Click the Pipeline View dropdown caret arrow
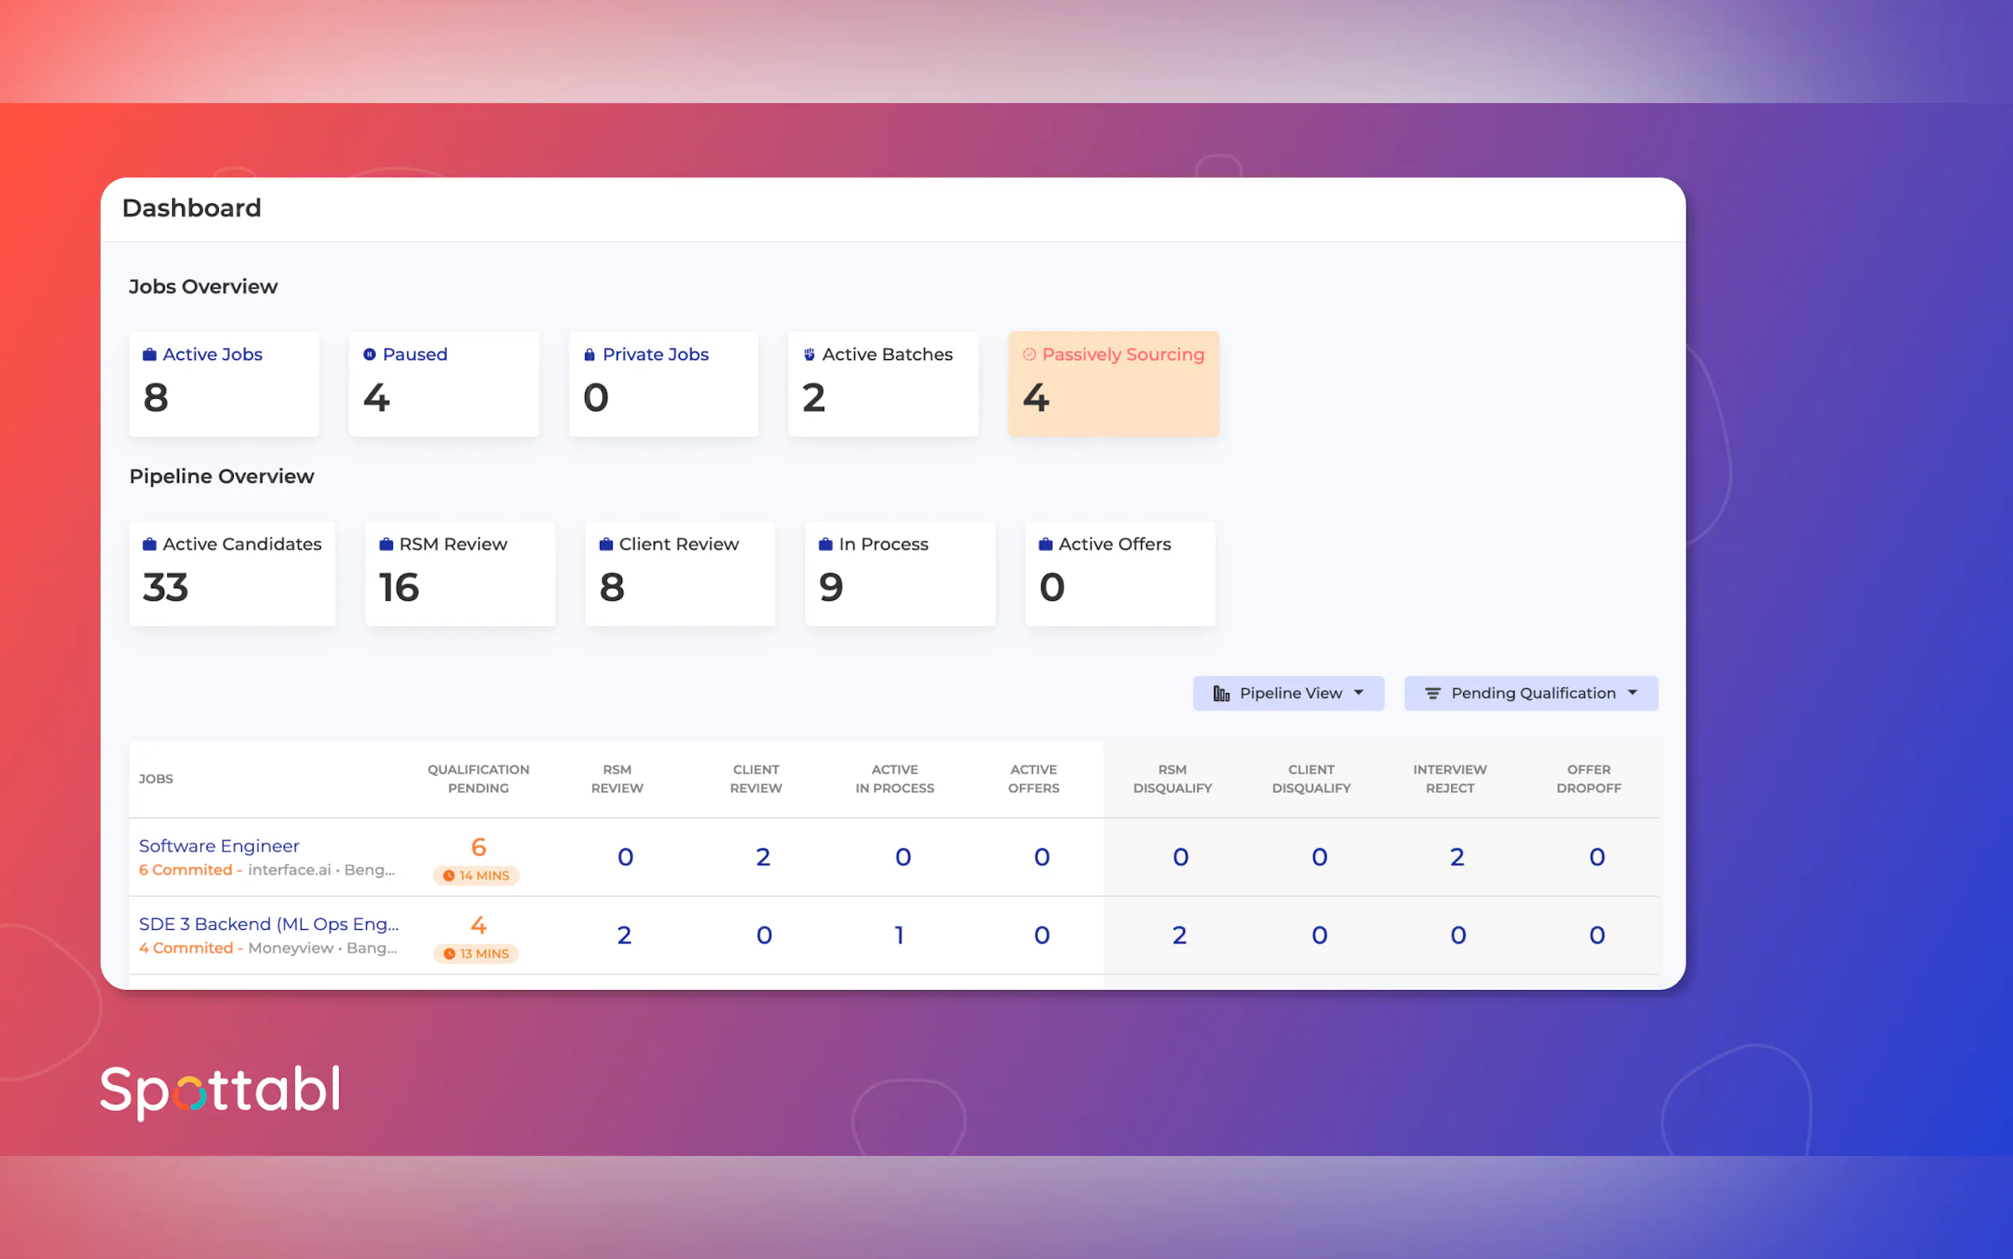 (x=1359, y=693)
